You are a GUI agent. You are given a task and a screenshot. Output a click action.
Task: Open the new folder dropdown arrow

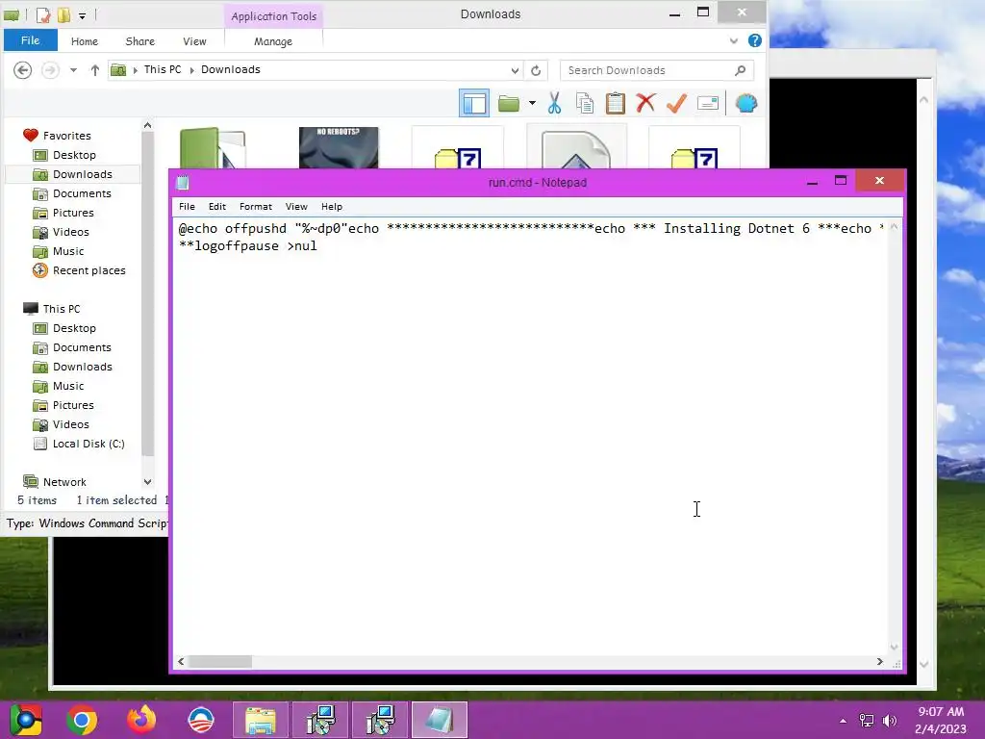click(532, 103)
